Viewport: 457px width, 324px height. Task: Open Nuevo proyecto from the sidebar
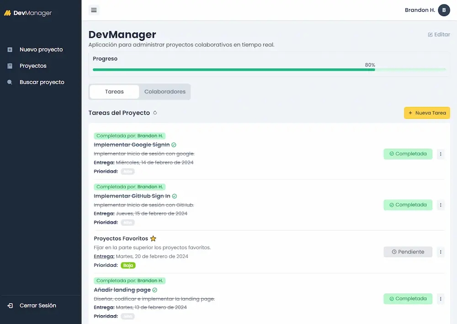click(x=41, y=49)
